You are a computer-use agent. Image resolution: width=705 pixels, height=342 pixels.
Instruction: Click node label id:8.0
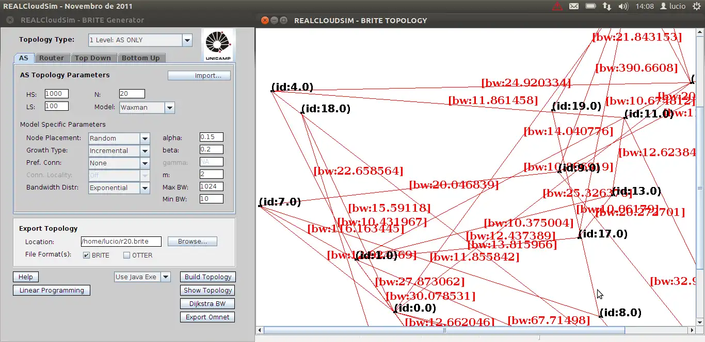click(x=620, y=313)
